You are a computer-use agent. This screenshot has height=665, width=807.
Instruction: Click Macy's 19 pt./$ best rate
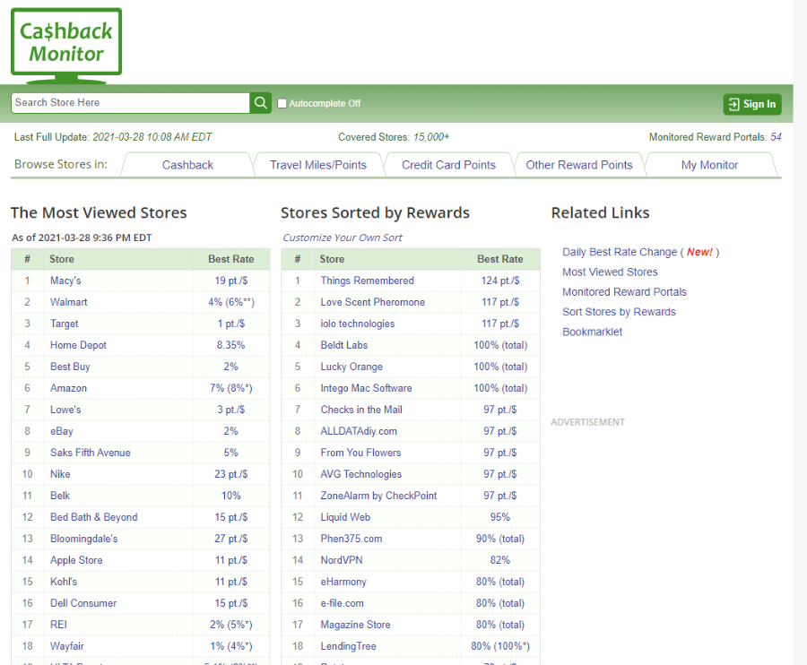231,281
